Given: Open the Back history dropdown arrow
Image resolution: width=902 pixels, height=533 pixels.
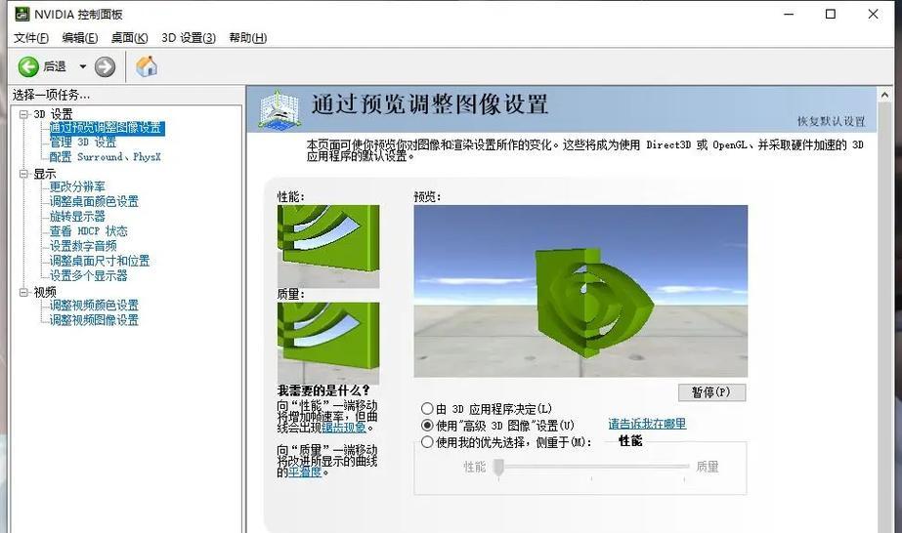Looking at the screenshot, I should pyautogui.click(x=83, y=67).
